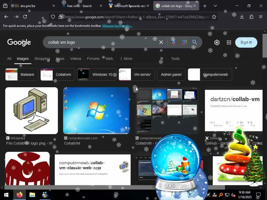This screenshot has width=267, height=200.
Task: Filter images by Collabvm chip
Action: 58,74
